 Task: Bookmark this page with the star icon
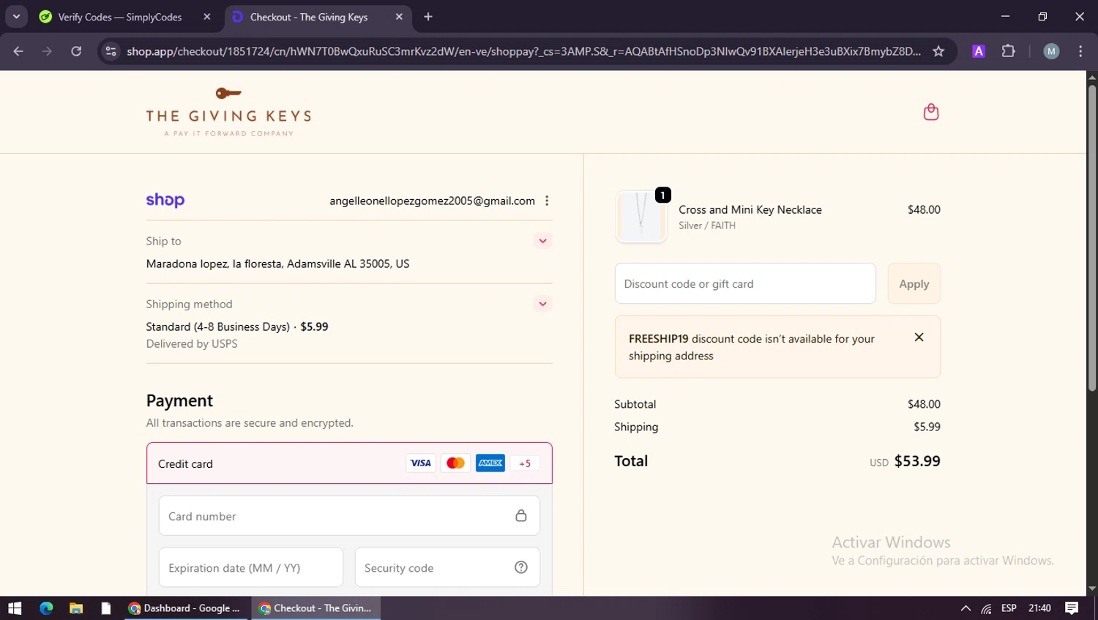pos(938,51)
